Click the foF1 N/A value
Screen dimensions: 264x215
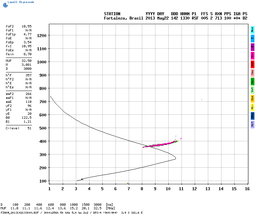[28, 30]
